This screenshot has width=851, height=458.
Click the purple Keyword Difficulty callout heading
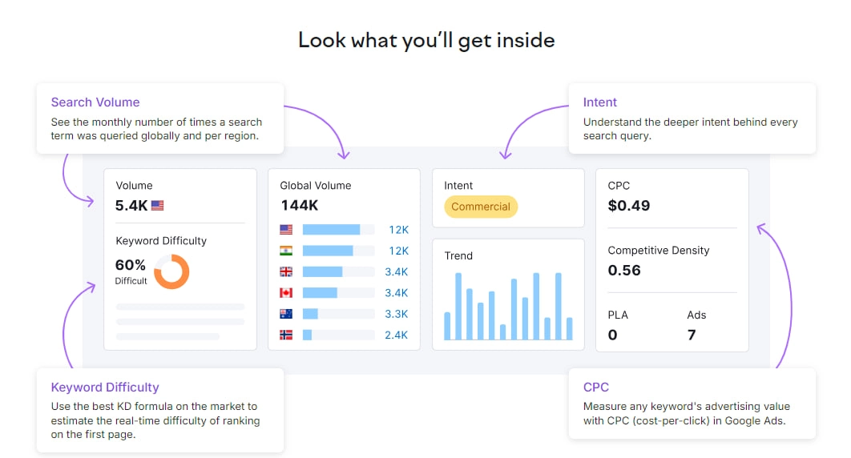[105, 387]
